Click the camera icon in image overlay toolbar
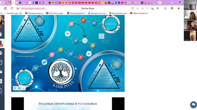The image size is (197, 110). (x=19, y=88)
